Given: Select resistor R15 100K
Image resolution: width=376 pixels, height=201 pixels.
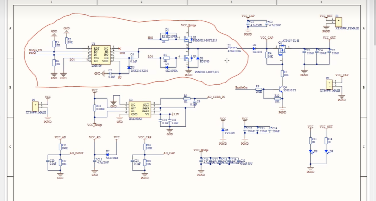Looking at the screenshot, I should pos(60,147).
